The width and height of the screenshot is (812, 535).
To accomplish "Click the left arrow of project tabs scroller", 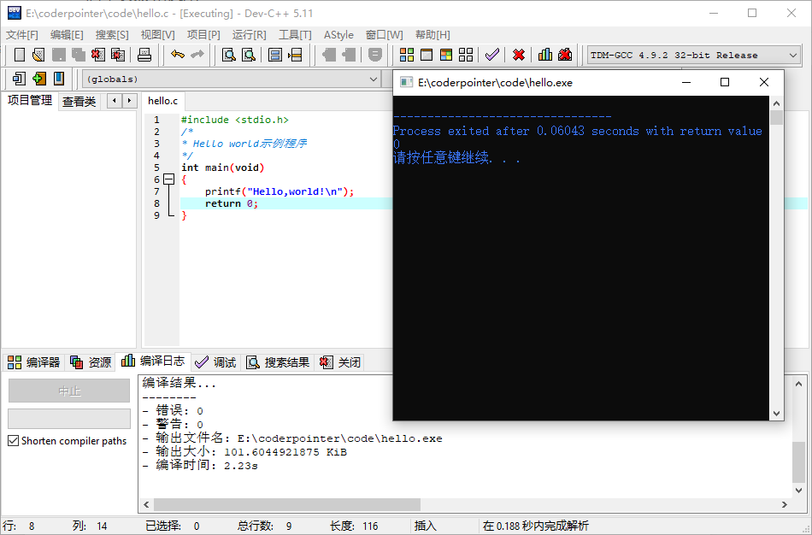I will click(x=115, y=101).
